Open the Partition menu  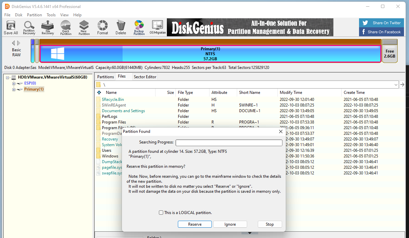34,15
